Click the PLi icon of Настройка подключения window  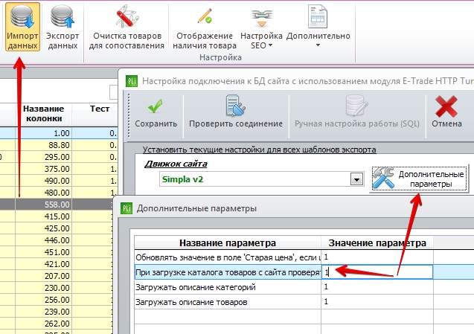click(x=132, y=81)
